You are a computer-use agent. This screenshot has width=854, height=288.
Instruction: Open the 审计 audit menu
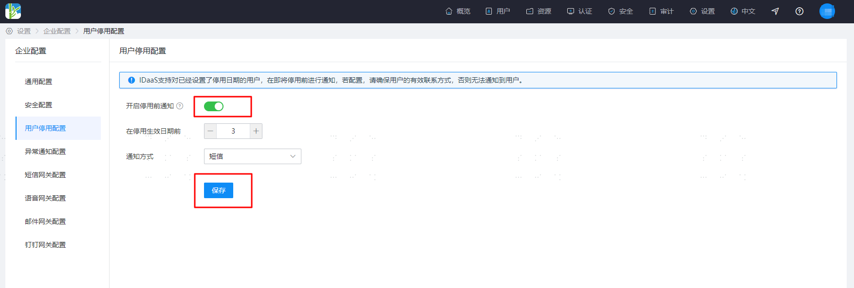[661, 11]
